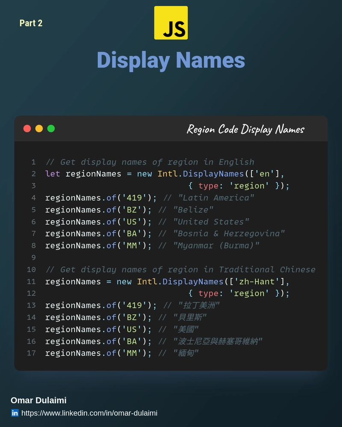The width and height of the screenshot is (342, 427).
Task: Click the green window dot
Action: [51, 129]
